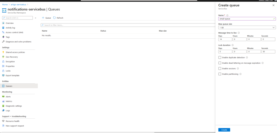This screenshot has height=133, width=277.
Task: Follow the artigo-servicebus breadcrumb link
Action: tap(19, 4)
